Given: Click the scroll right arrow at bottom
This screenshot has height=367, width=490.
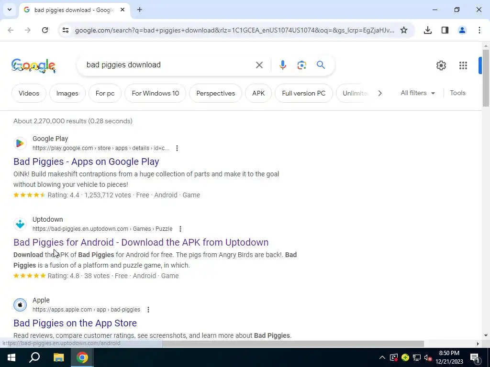Looking at the screenshot, I should click(478, 344).
